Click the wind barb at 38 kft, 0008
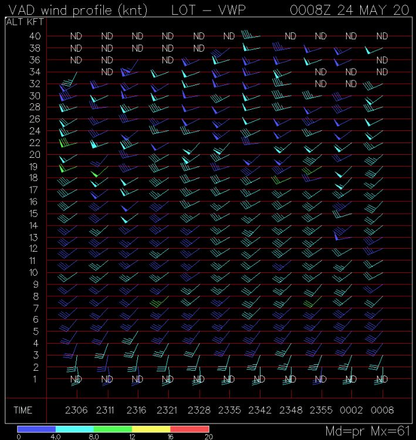The image size is (416, 440). [373, 50]
